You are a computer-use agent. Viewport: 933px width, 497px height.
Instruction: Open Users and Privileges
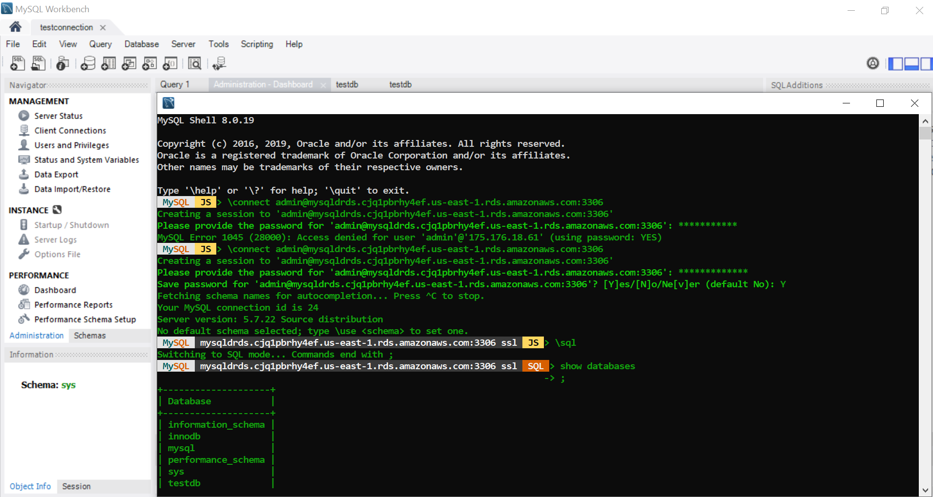tap(71, 145)
